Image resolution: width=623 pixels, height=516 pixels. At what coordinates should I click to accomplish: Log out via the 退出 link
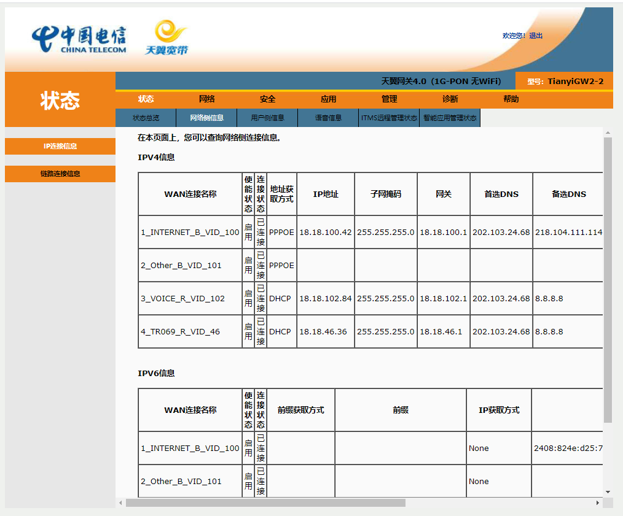coord(536,36)
